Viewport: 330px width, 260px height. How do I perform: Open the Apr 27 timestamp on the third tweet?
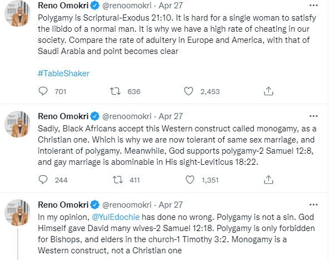coord(171,205)
